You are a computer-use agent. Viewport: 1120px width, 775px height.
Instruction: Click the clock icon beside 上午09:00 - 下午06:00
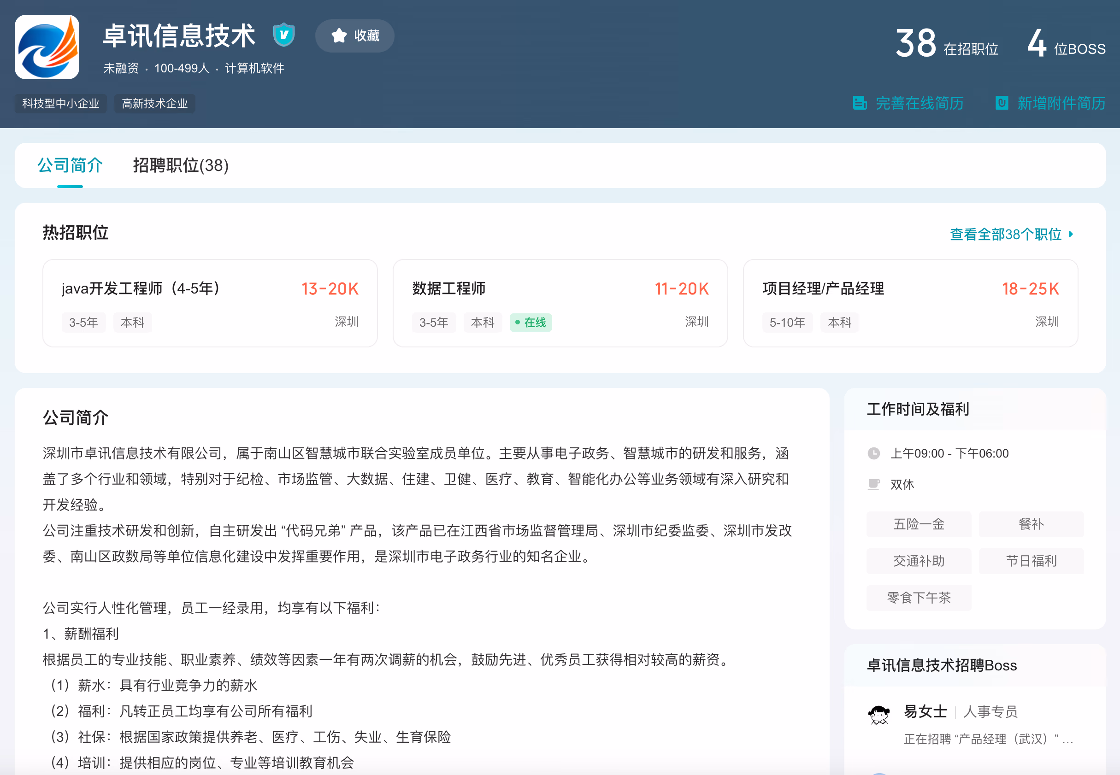click(x=873, y=453)
